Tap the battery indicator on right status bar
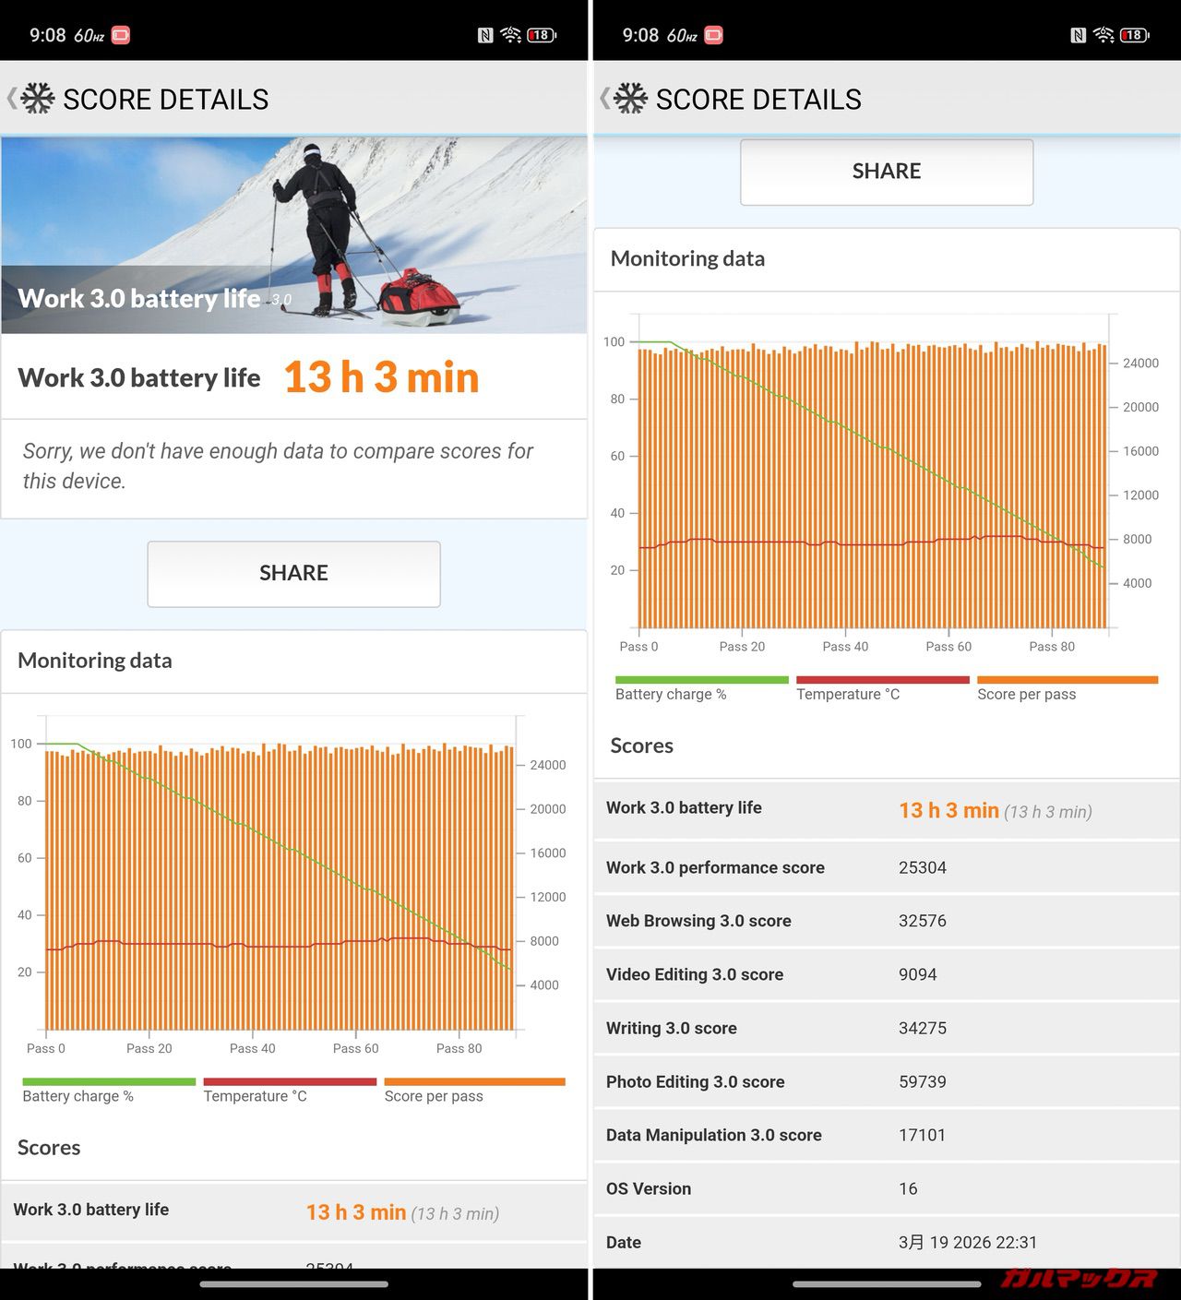This screenshot has height=1300, width=1181. click(1135, 35)
